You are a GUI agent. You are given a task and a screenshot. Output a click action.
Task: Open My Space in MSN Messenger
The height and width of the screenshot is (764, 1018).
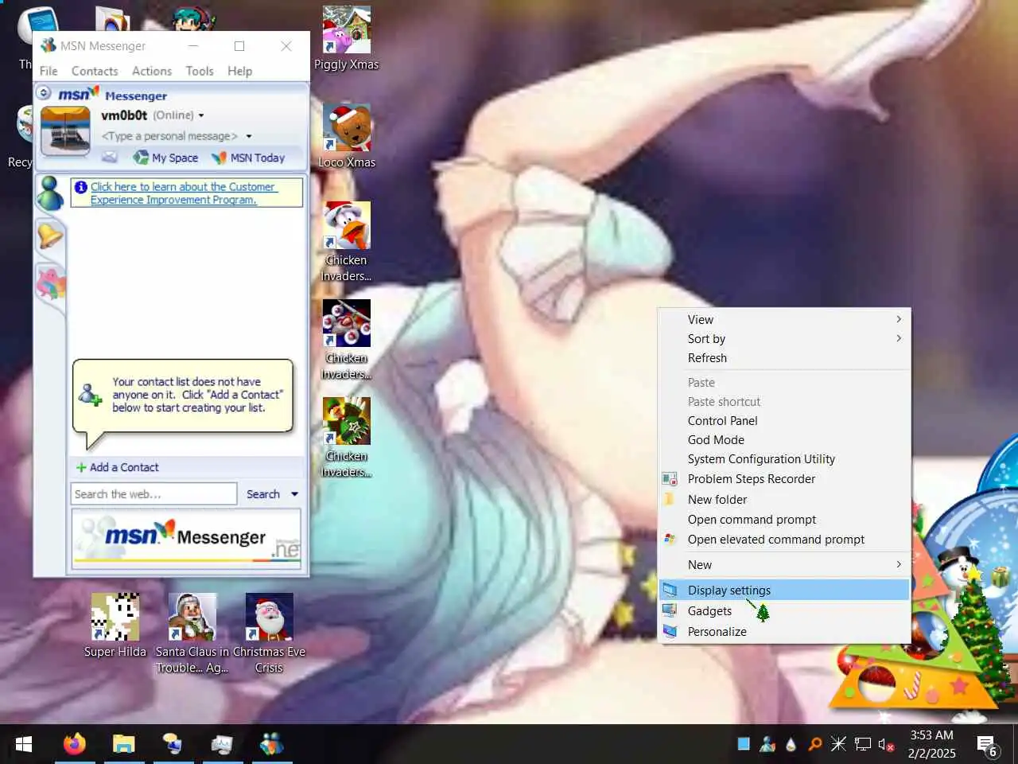(x=165, y=158)
